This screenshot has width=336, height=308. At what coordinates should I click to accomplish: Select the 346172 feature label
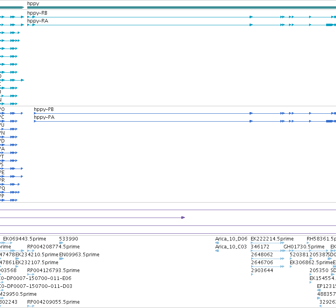pos(260,247)
